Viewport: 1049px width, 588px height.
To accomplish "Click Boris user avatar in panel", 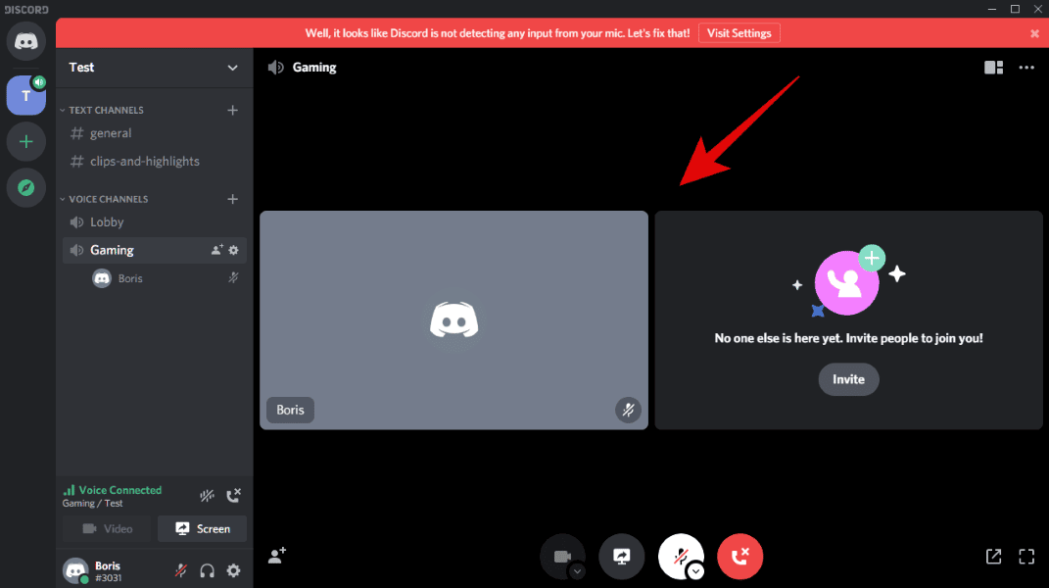I will [75, 570].
